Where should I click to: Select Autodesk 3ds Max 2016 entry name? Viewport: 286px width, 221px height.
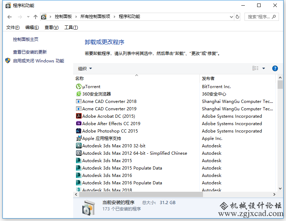coord(107,176)
